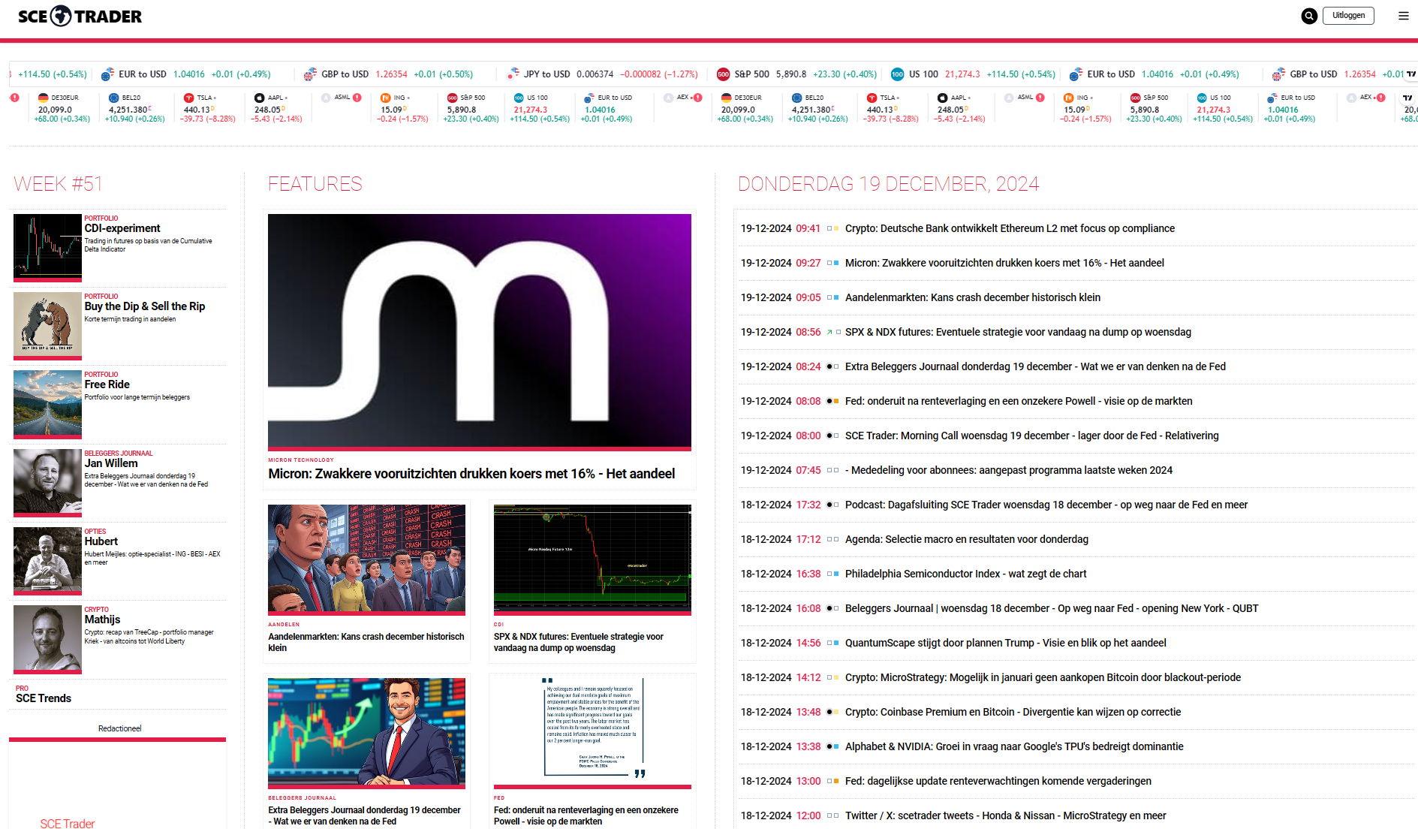Screen dimensions: 1418x829
Task: Open Agenda: Selectie macro en resultaten
Action: [967, 539]
